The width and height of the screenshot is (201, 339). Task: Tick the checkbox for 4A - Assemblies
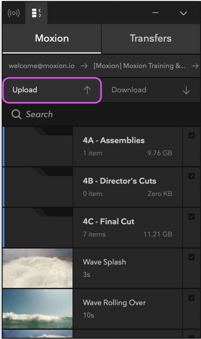click(192, 135)
